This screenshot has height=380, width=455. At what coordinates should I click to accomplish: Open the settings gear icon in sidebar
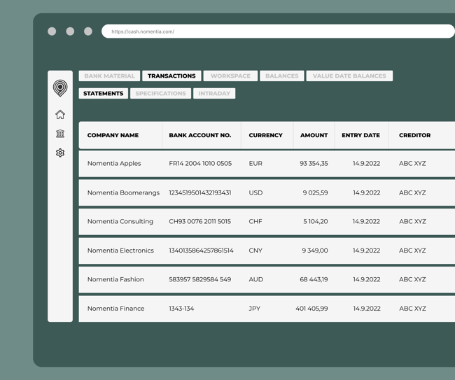tap(60, 153)
